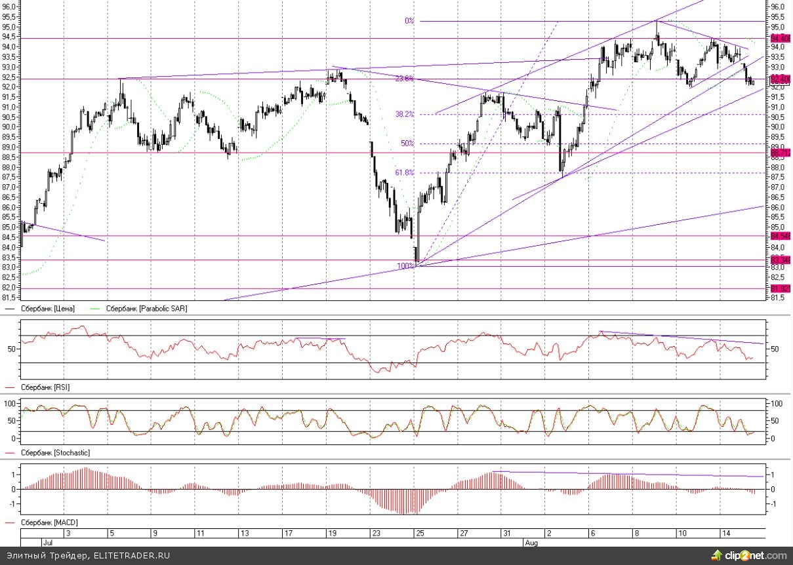The image size is (793, 565).
Task: Open the clip2net.com watermark link
Action: click(748, 556)
